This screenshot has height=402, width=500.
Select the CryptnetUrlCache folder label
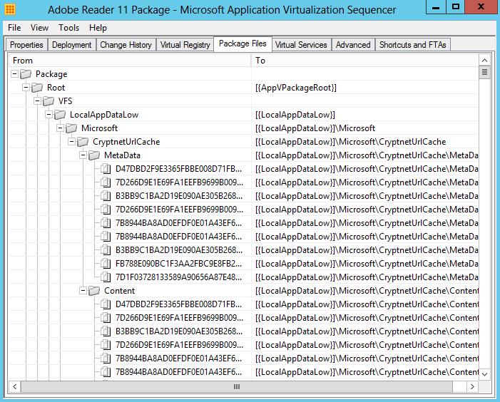[x=126, y=142]
